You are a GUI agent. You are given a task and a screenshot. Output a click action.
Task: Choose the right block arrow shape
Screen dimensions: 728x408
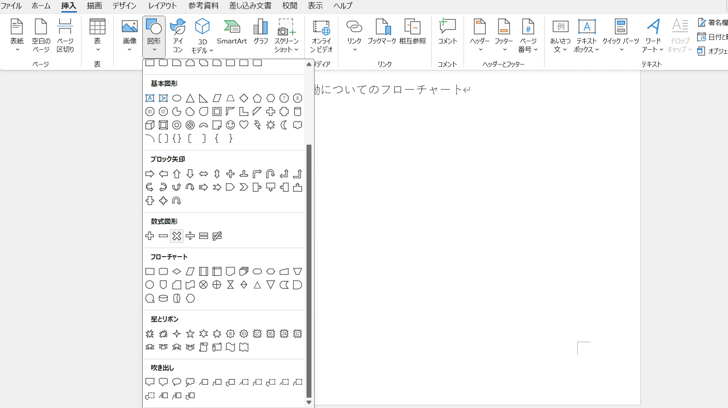click(150, 174)
